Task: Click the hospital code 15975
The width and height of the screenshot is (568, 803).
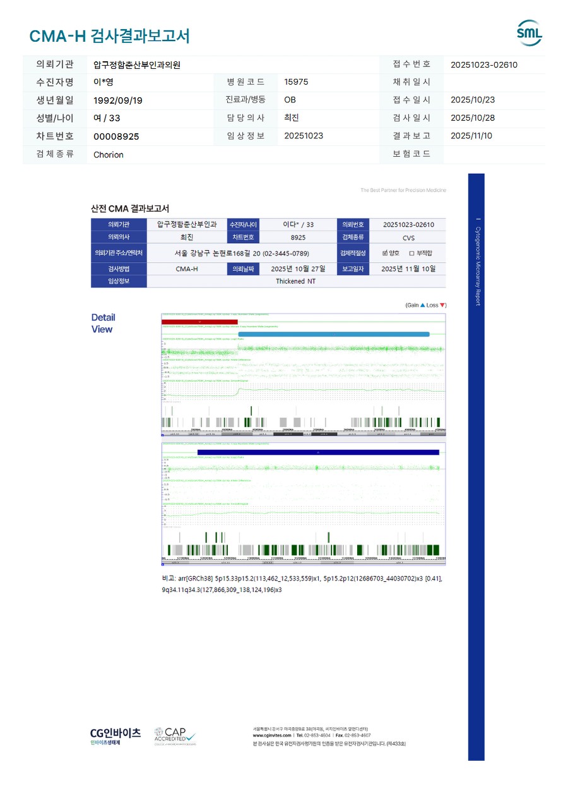Action: [x=297, y=82]
